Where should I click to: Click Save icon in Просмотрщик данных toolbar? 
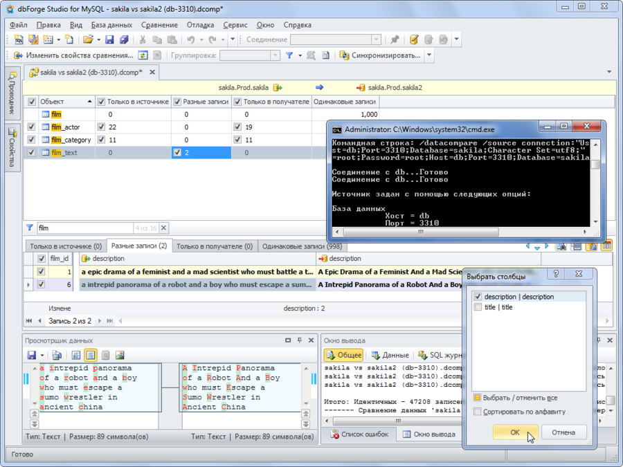point(31,355)
